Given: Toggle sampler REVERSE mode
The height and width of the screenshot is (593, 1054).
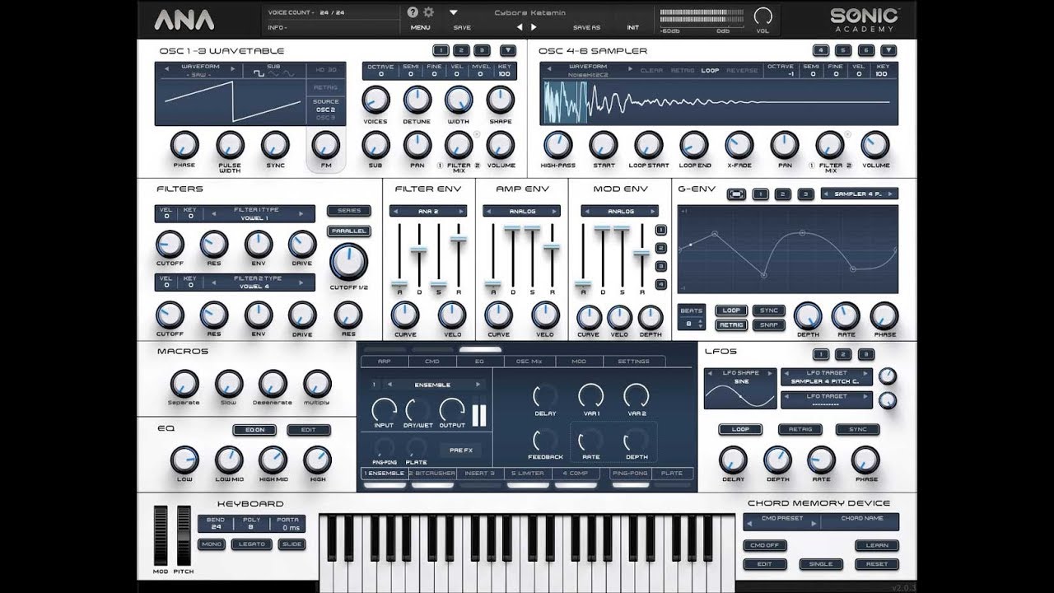Looking at the screenshot, I should coord(741,71).
